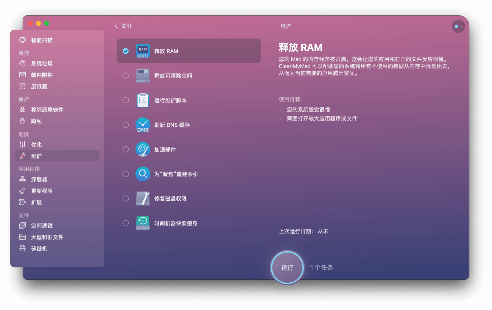Click the 碎纸机 shredder icon
492x310 pixels.
23,248
